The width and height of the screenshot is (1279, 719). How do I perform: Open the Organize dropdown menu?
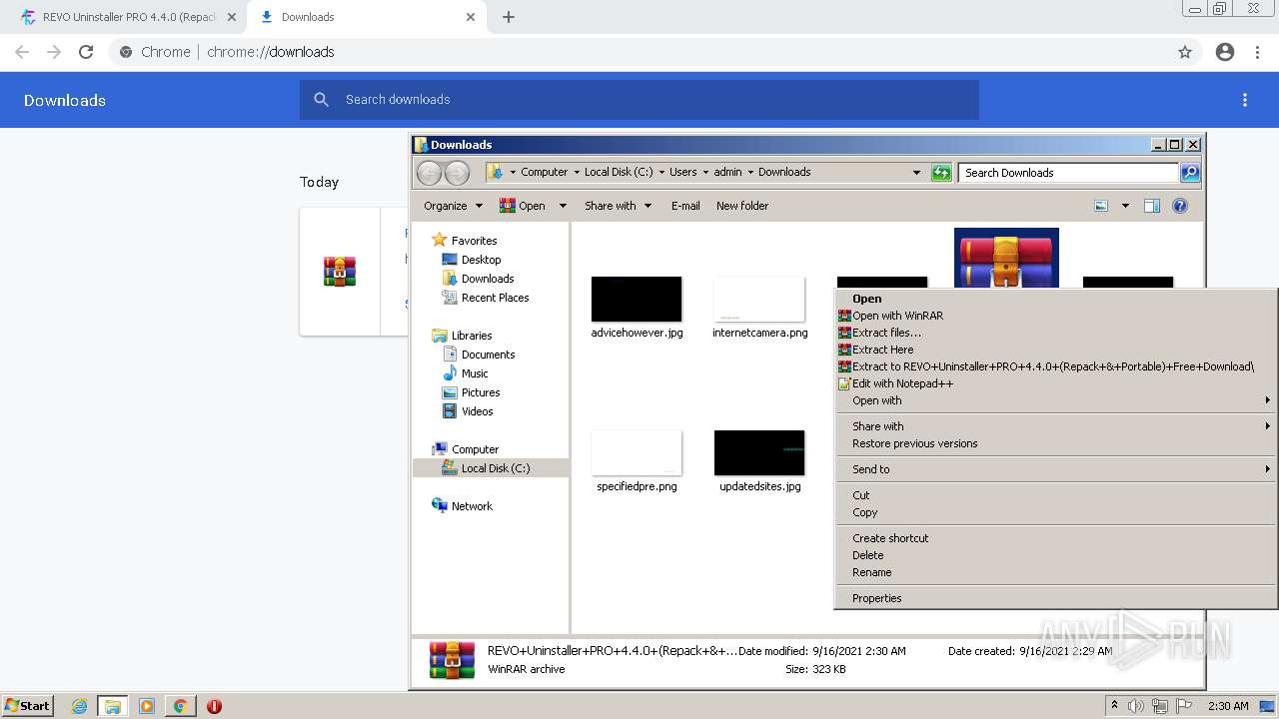pyautogui.click(x=453, y=206)
